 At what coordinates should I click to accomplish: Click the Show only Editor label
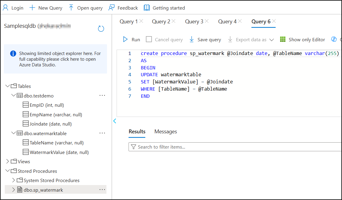click(307, 40)
